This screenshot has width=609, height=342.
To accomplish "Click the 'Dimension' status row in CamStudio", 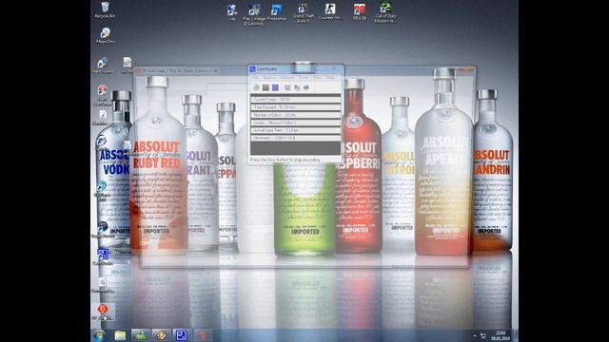I will pyautogui.click(x=295, y=138).
